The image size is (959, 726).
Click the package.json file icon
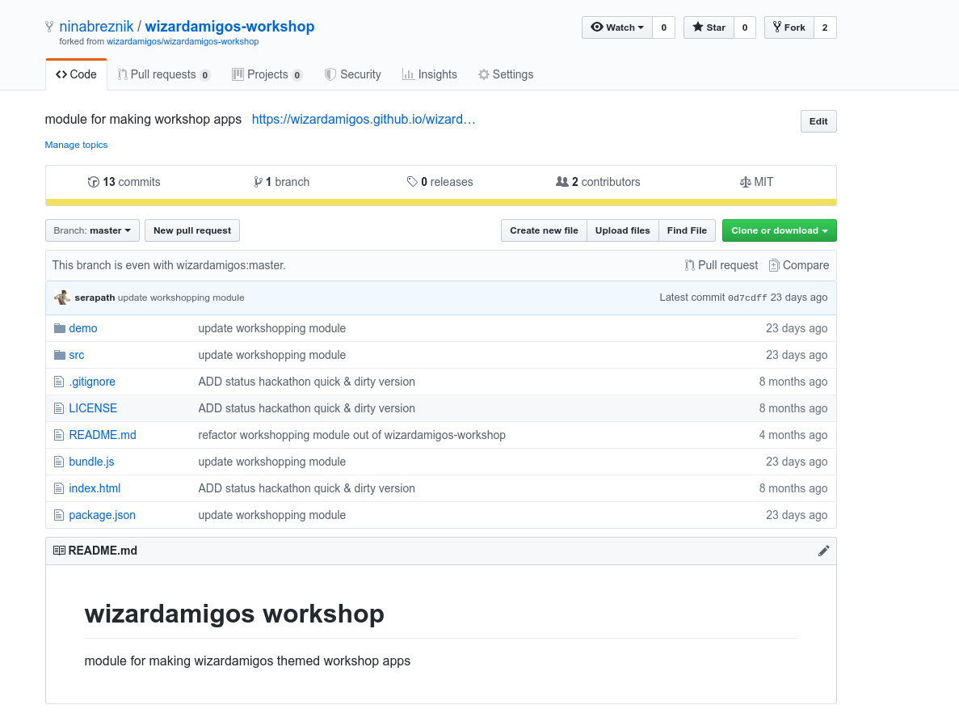tap(59, 516)
